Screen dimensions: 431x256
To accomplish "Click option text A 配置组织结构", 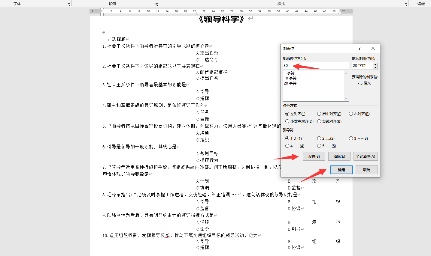I will (x=212, y=72).
